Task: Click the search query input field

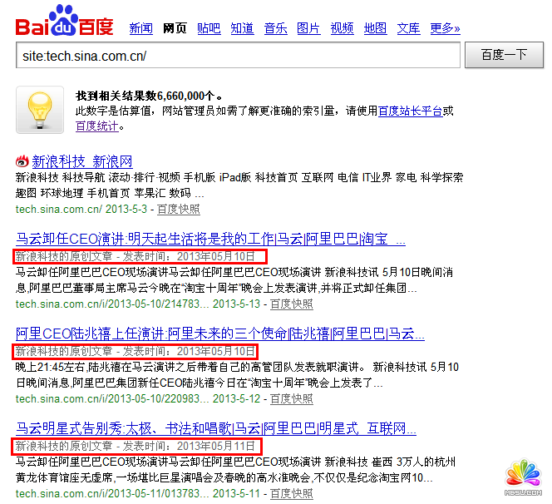Action: click(x=237, y=56)
